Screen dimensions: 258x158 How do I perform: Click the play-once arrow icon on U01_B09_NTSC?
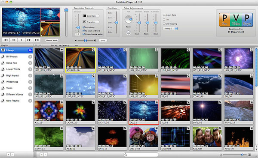61,50
